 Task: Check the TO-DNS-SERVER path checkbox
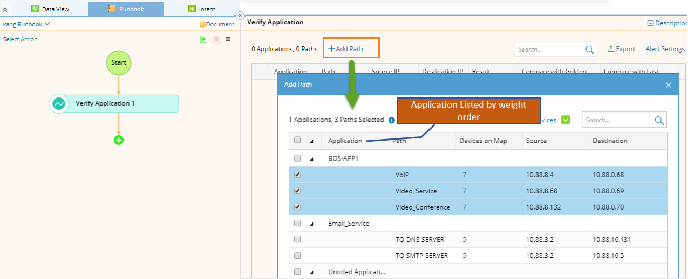[x=297, y=239]
